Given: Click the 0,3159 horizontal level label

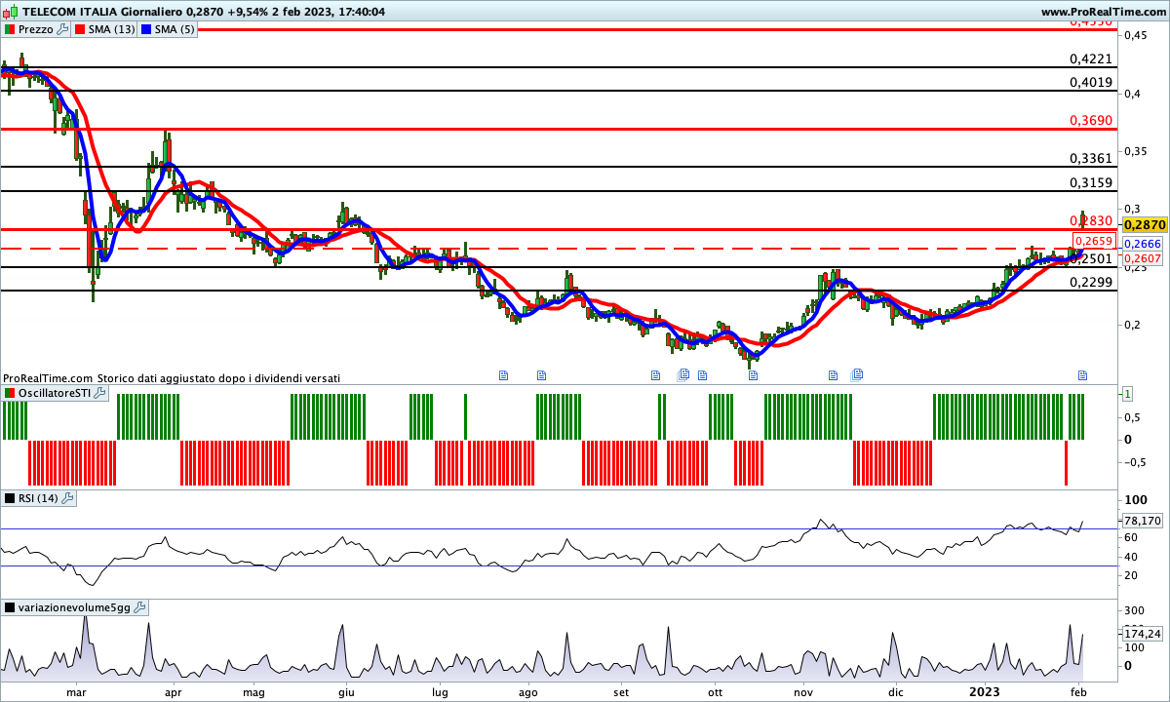Looking at the screenshot, I should click(x=1091, y=182).
